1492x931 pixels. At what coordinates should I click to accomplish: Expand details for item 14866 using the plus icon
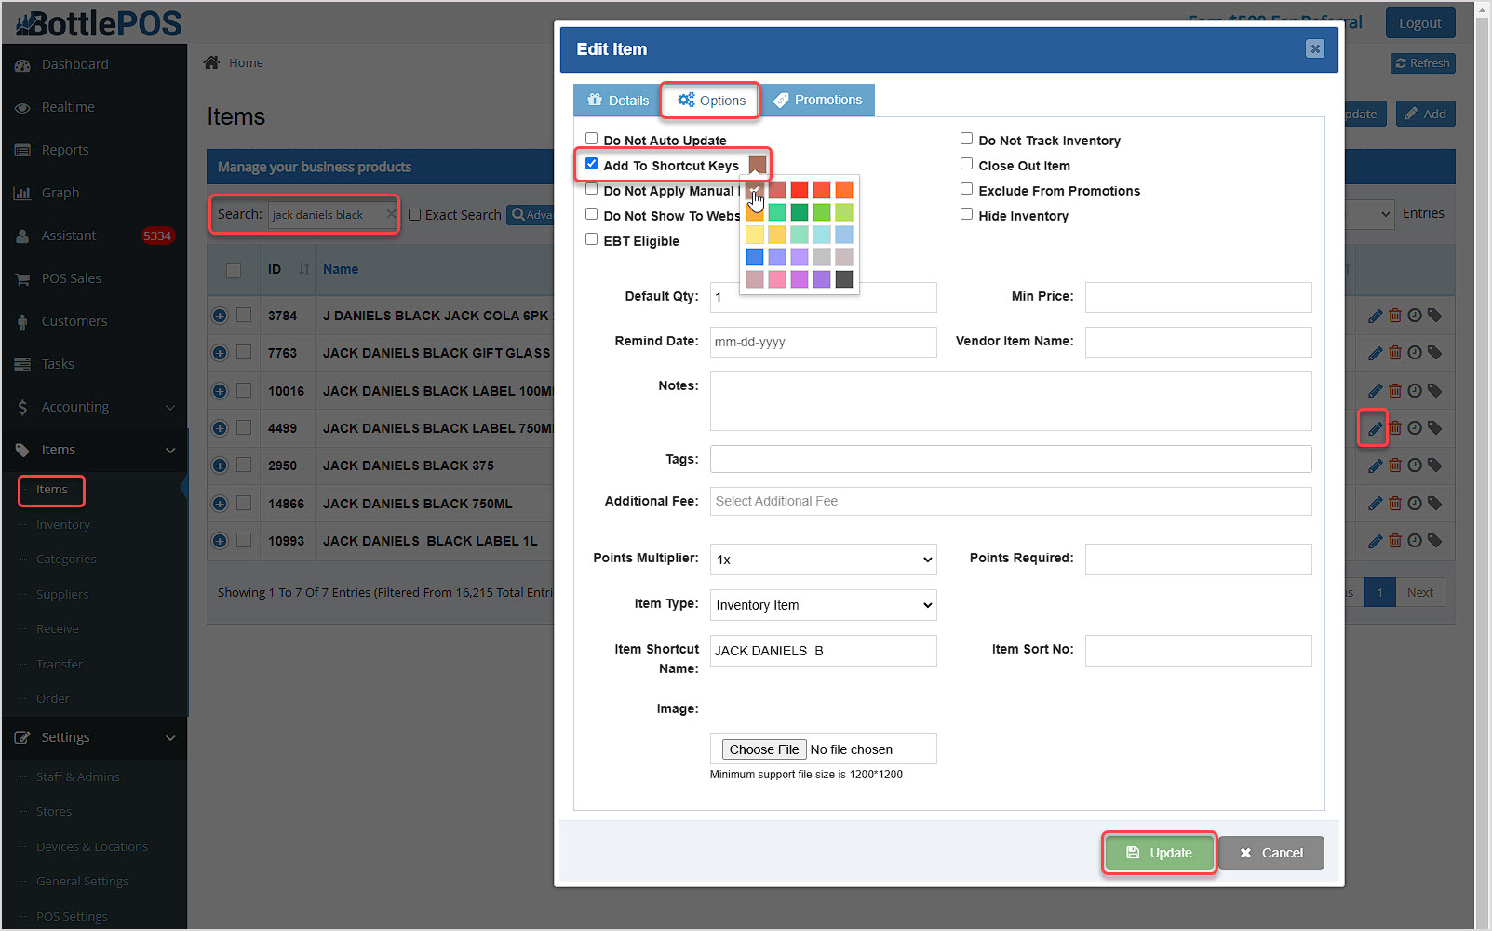pos(220,503)
